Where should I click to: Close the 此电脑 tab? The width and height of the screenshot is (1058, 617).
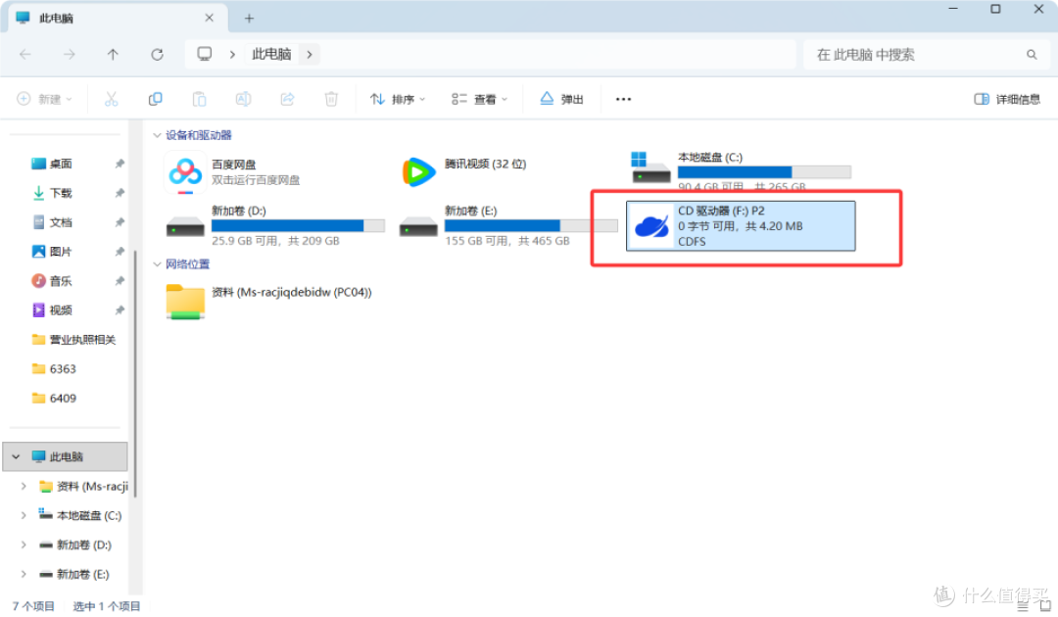(210, 18)
